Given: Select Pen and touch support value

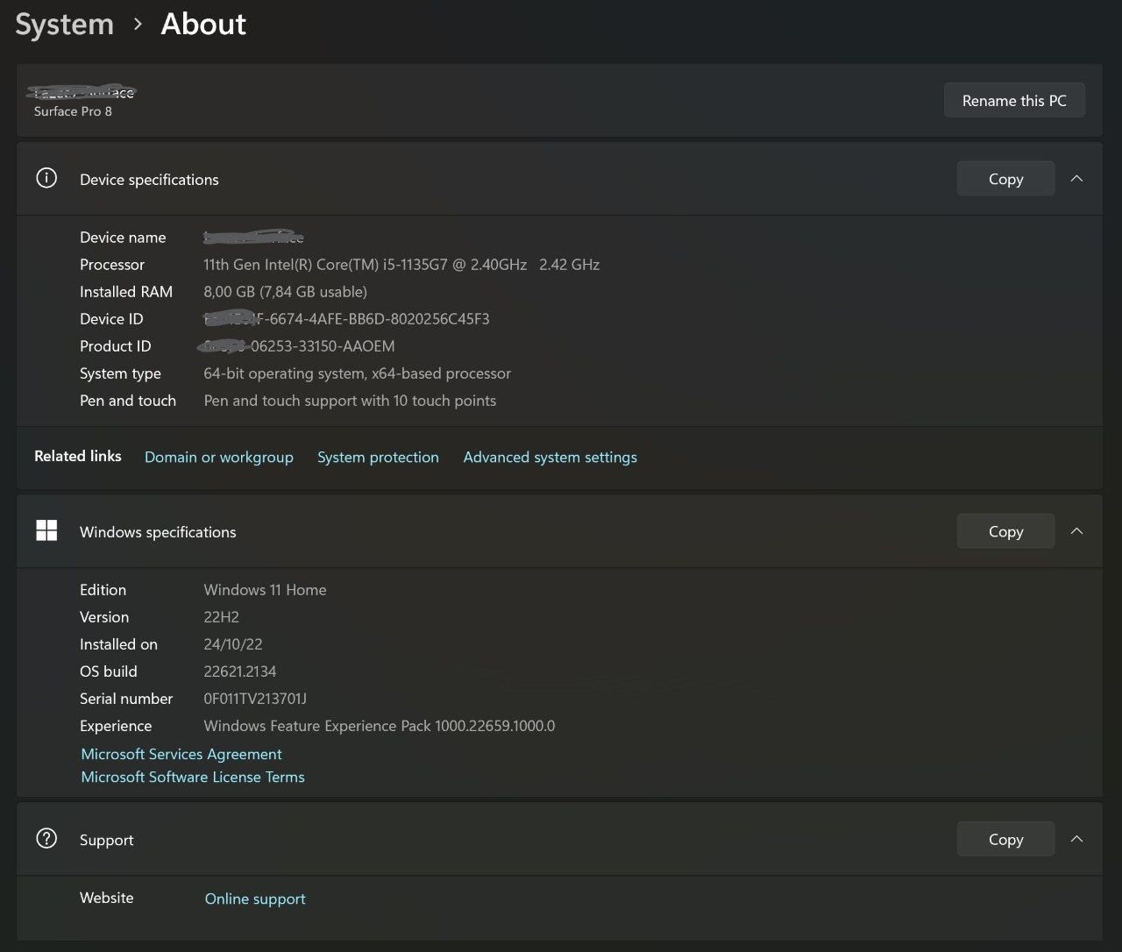Looking at the screenshot, I should (350, 401).
